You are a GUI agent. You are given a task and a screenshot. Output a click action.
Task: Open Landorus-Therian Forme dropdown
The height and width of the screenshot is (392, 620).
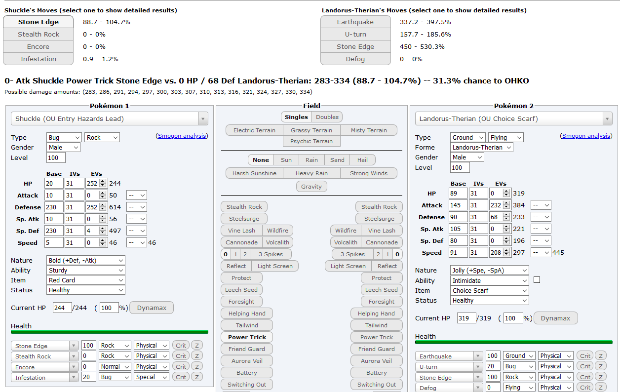click(482, 147)
